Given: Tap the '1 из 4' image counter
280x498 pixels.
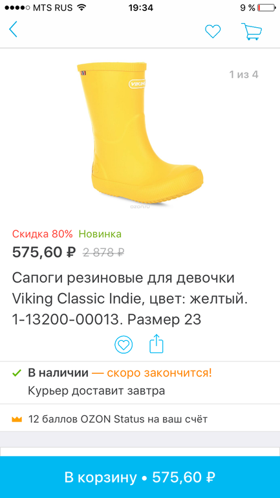Looking at the screenshot, I should pos(244,74).
